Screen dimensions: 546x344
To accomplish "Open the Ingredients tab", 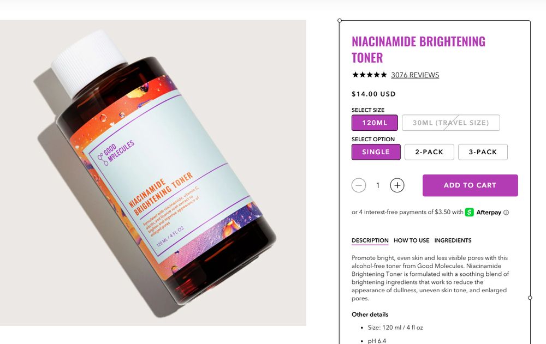I will (x=453, y=240).
